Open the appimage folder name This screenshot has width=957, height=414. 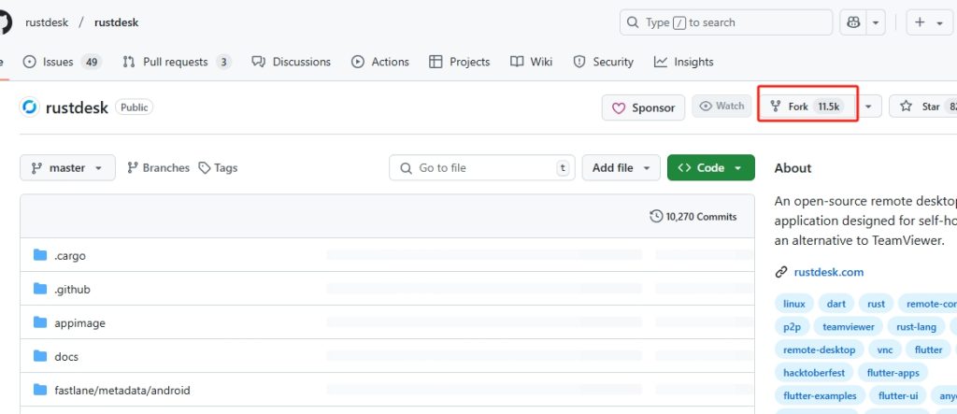[80, 323]
